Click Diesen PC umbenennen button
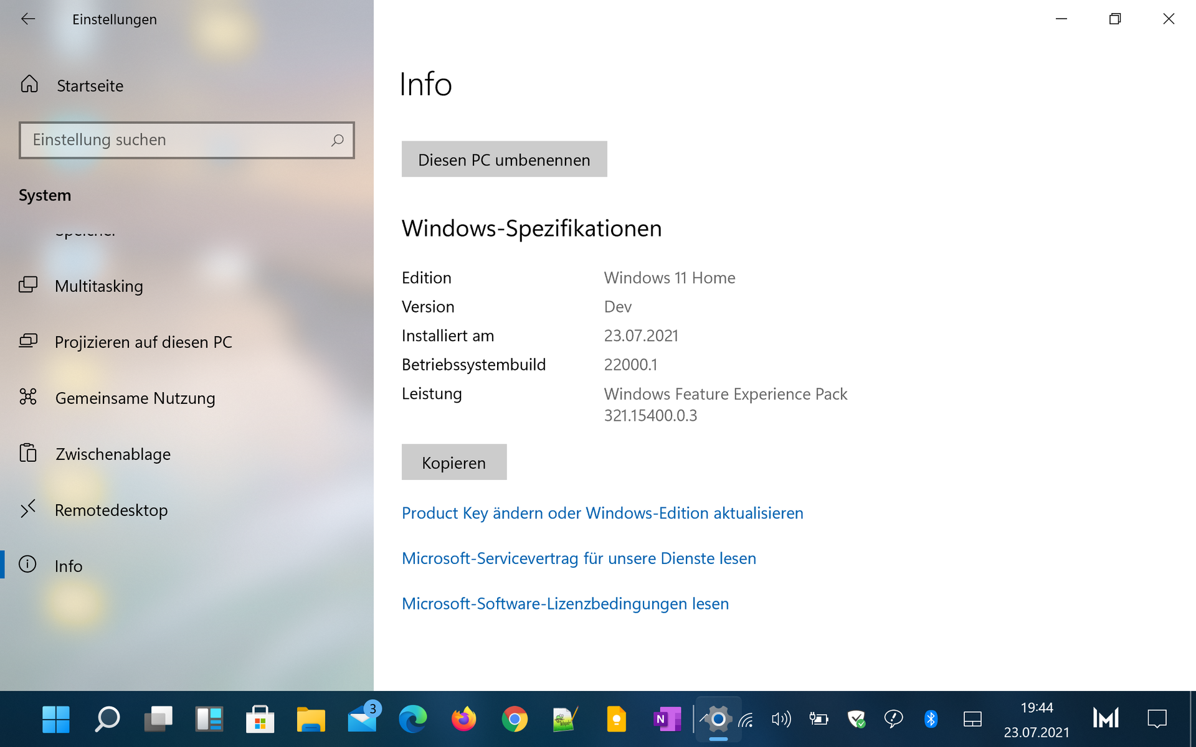 coord(504,159)
